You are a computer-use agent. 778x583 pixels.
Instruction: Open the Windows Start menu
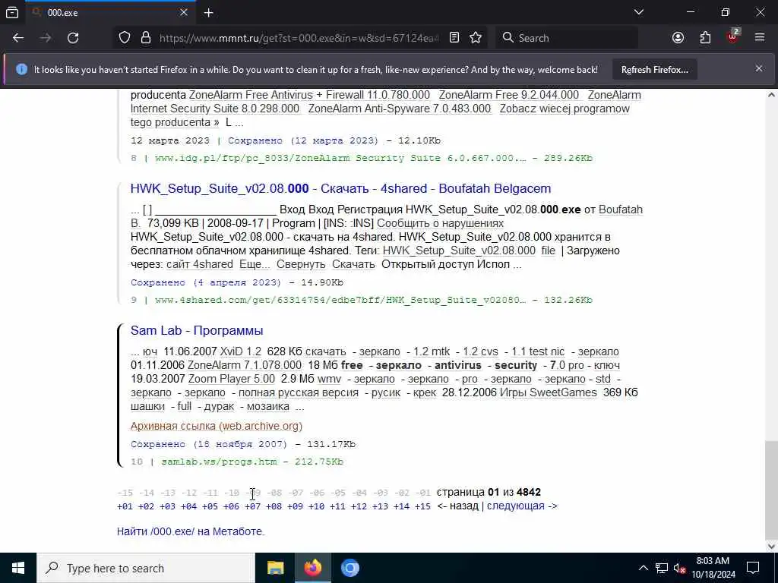(18, 568)
